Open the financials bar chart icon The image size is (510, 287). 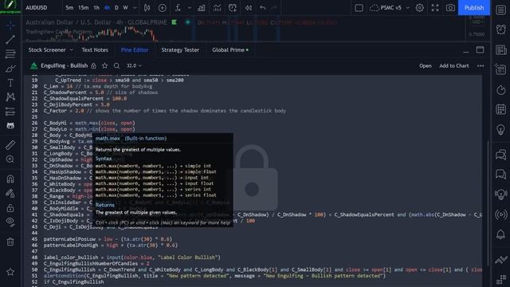(202, 7)
